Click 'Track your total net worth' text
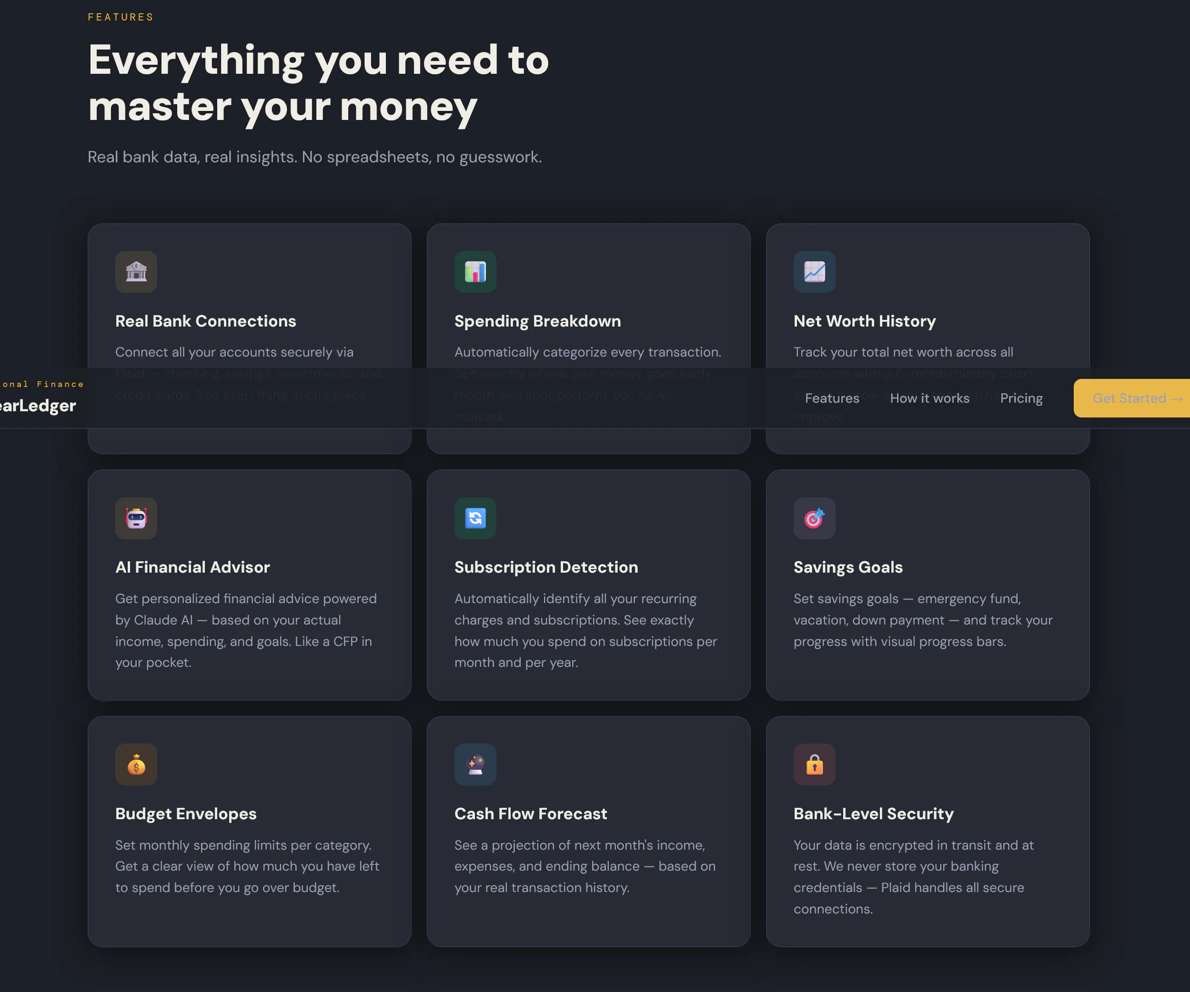Screen dimensions: 1190x992 (x=903, y=352)
